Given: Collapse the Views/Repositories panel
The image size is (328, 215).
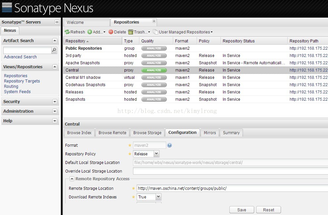Looking at the screenshot, I should click(x=55, y=67).
